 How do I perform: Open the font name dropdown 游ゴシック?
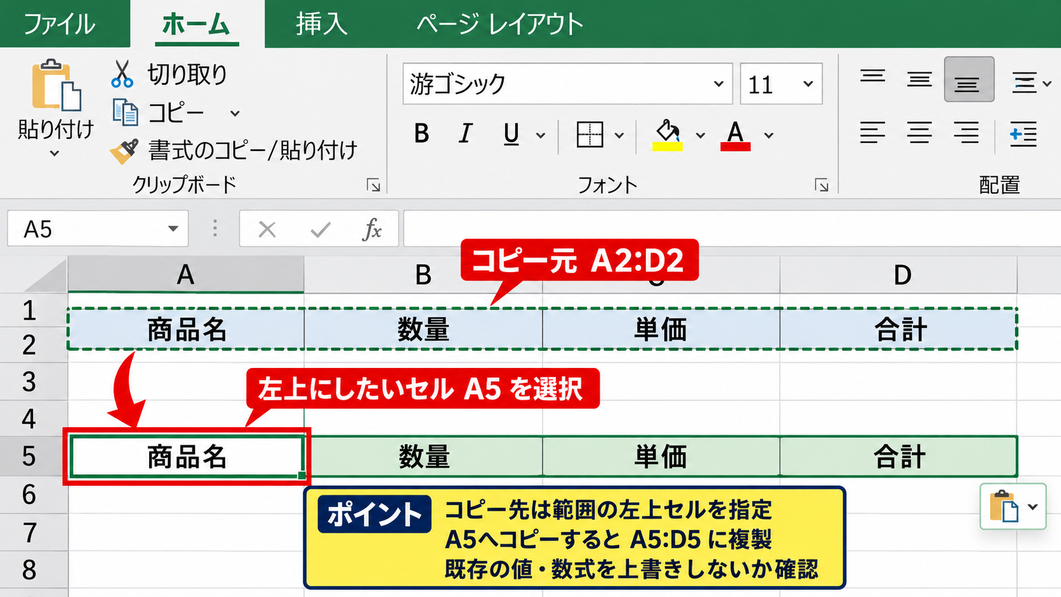coord(718,84)
